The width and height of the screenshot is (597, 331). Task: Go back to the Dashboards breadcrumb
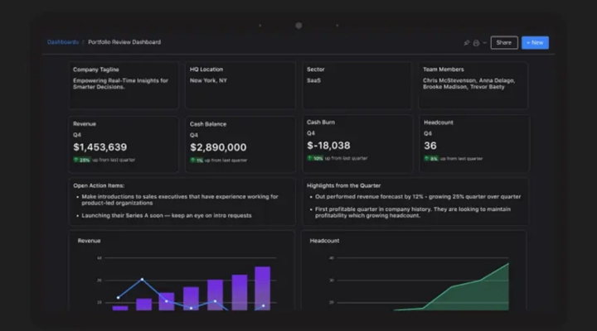click(x=63, y=42)
